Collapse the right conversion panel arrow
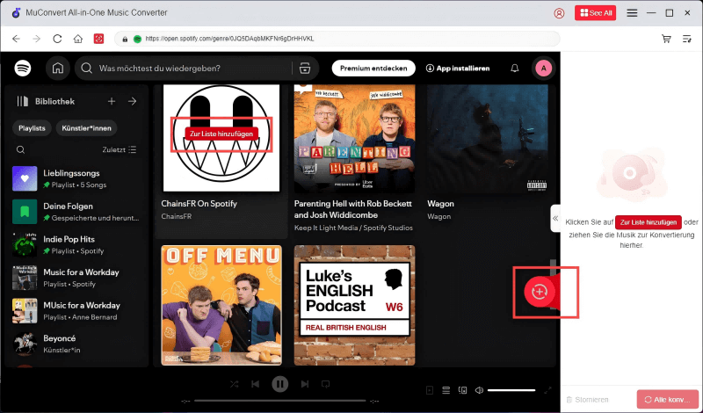 point(555,218)
